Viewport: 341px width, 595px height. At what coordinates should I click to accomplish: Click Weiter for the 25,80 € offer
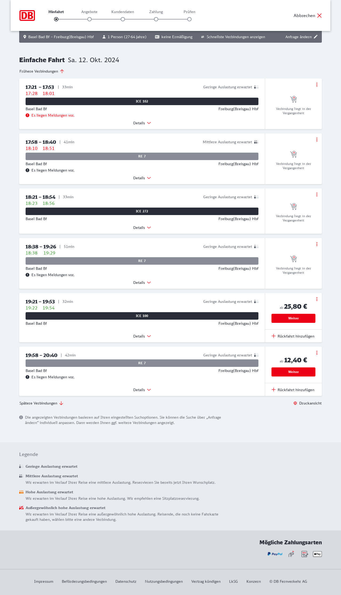293,318
